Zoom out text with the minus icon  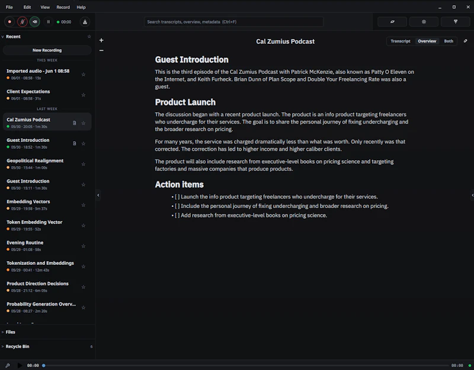click(101, 50)
